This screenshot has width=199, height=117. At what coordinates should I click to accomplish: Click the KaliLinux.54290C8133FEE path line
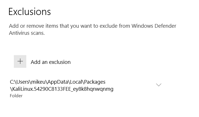point(62,89)
